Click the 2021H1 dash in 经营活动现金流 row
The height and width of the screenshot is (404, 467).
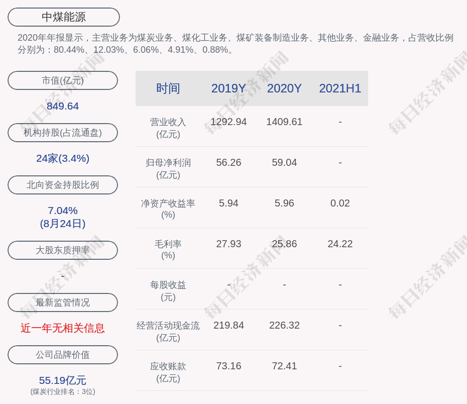[340, 325]
